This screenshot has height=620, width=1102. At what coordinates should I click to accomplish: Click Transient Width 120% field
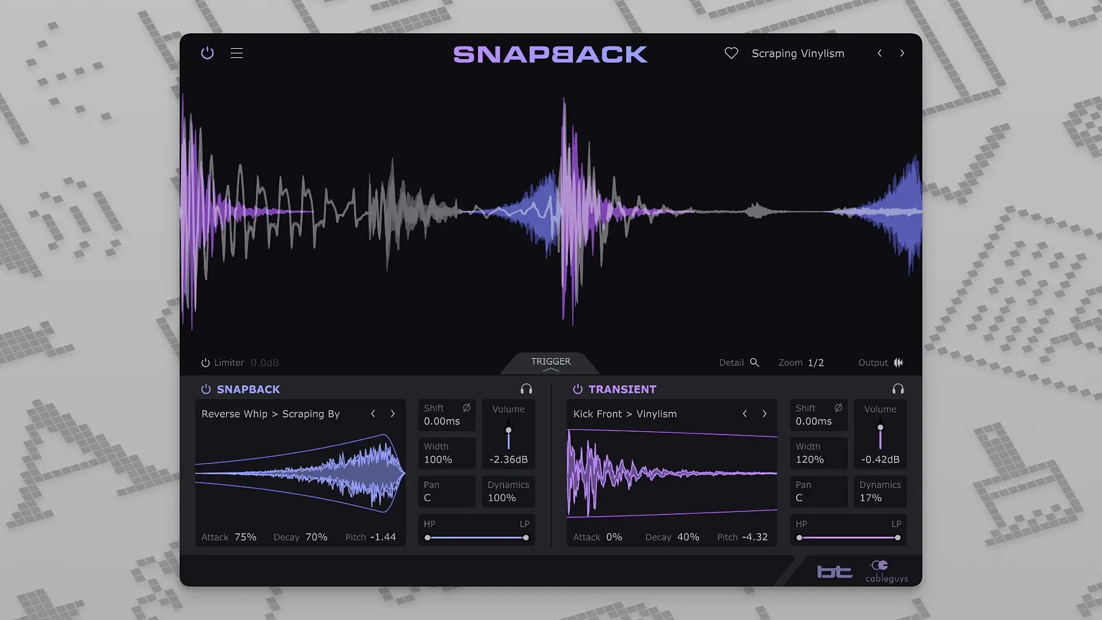click(819, 453)
